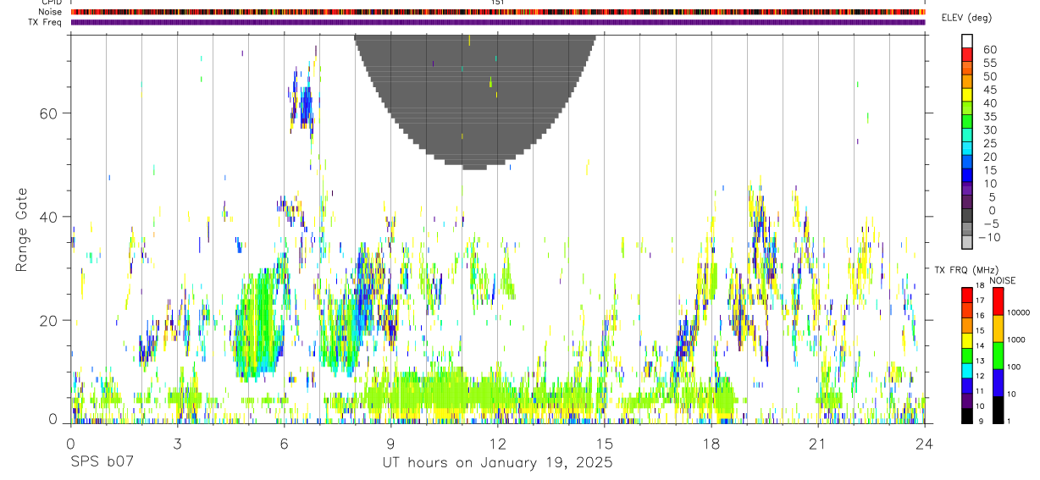Click the '10000' value on NOISE scale
This screenshot has height=480, width=1040.
pyautogui.click(x=1019, y=312)
